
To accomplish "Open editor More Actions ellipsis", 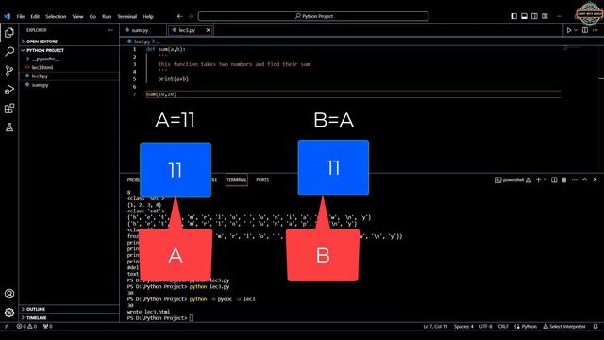I will tap(596, 30).
